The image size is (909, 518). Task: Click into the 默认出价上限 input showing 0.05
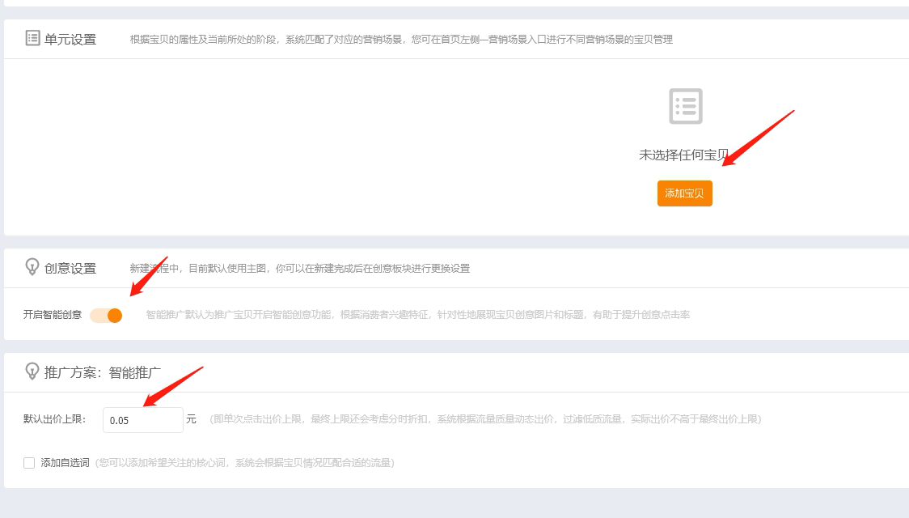click(x=142, y=420)
